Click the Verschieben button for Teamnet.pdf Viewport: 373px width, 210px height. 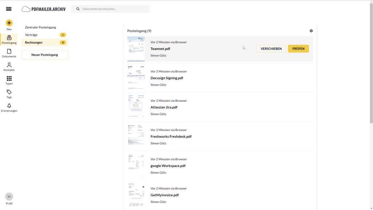[x=271, y=49]
